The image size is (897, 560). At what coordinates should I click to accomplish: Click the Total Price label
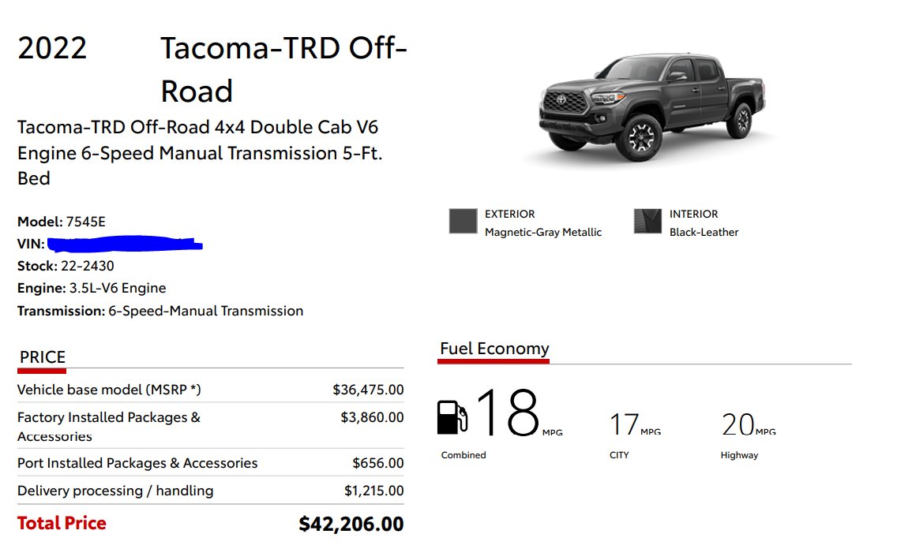(x=62, y=523)
